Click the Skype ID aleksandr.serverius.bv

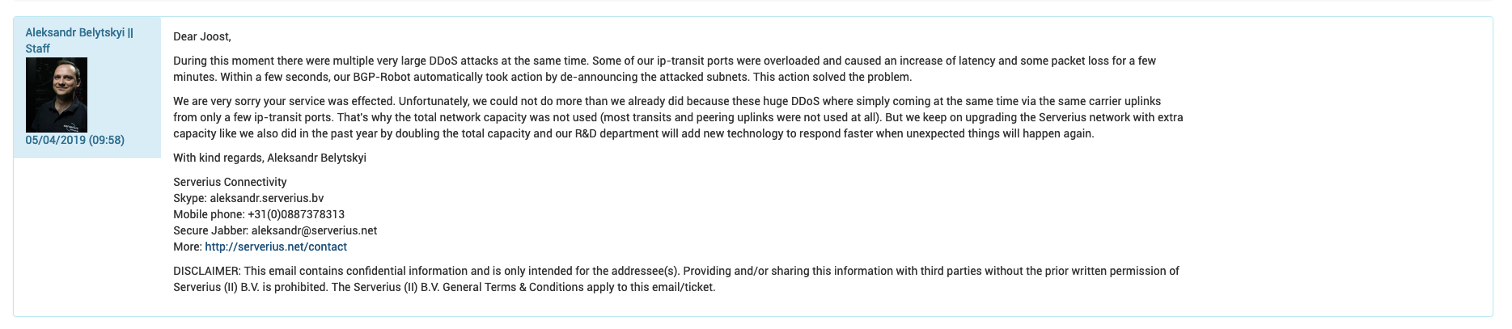tap(266, 198)
